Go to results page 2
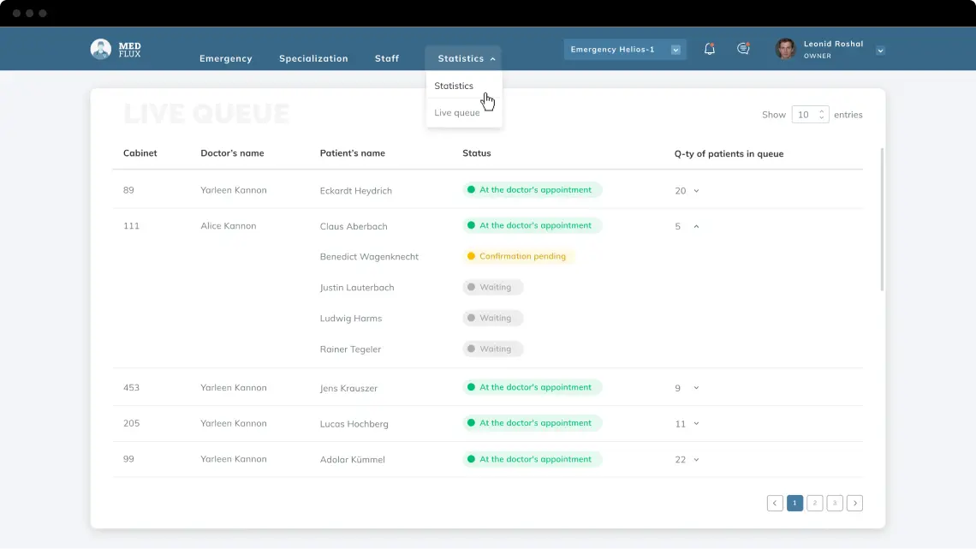The height and width of the screenshot is (549, 976). (814, 503)
